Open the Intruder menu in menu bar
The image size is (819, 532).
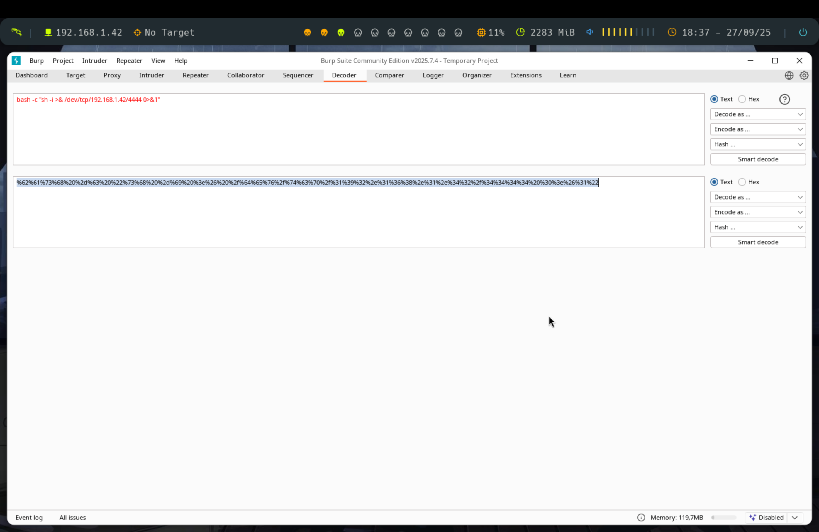tap(95, 60)
